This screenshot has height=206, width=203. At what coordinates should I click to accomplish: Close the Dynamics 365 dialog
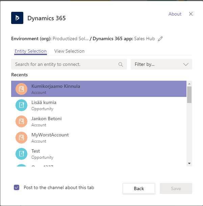(191, 14)
